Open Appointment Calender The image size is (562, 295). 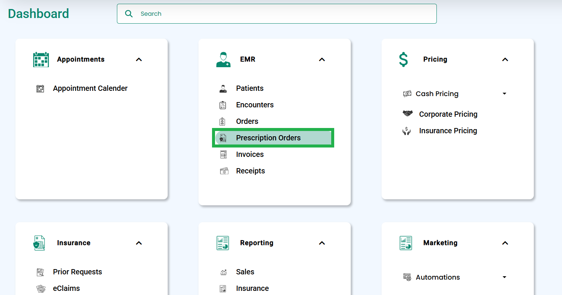tap(90, 89)
